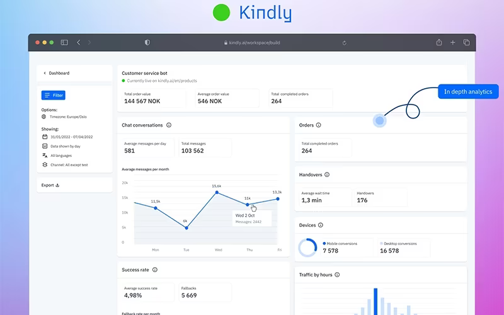This screenshot has height=315, width=504.
Task: Open the privacy shield icon
Action: [147, 42]
